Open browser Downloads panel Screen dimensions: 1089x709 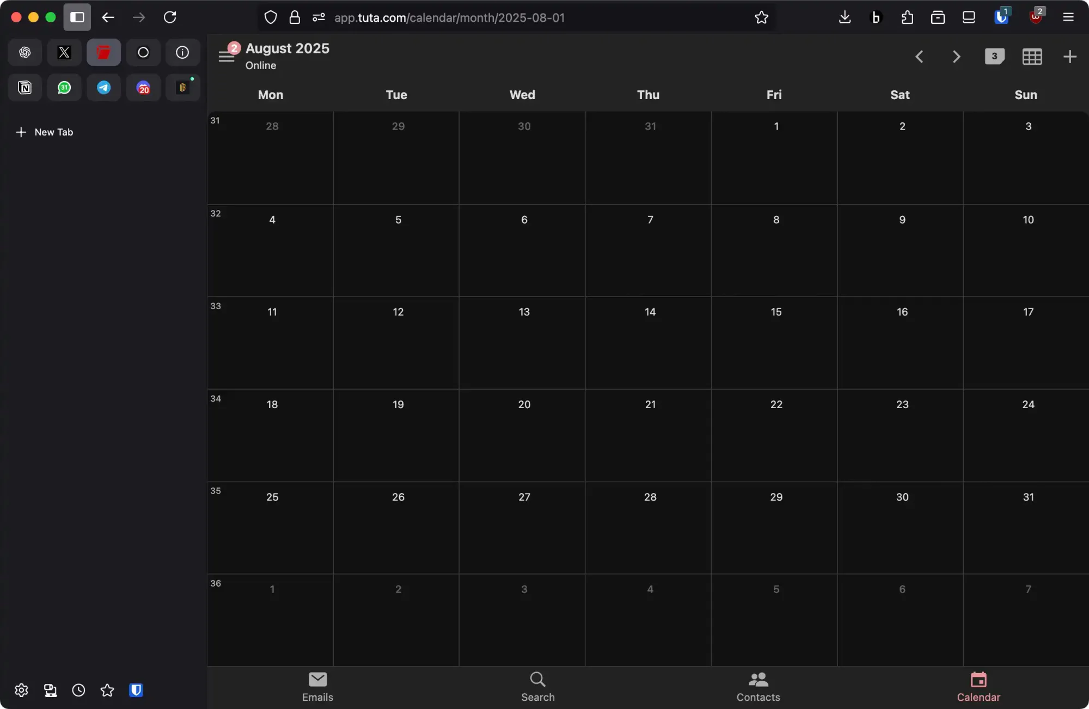pos(845,17)
